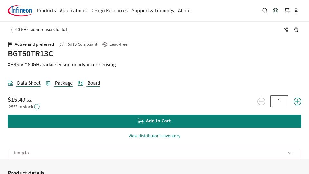309x174 pixels.
Task: Click the flag icon for Active and preferred
Action: pos(10,44)
